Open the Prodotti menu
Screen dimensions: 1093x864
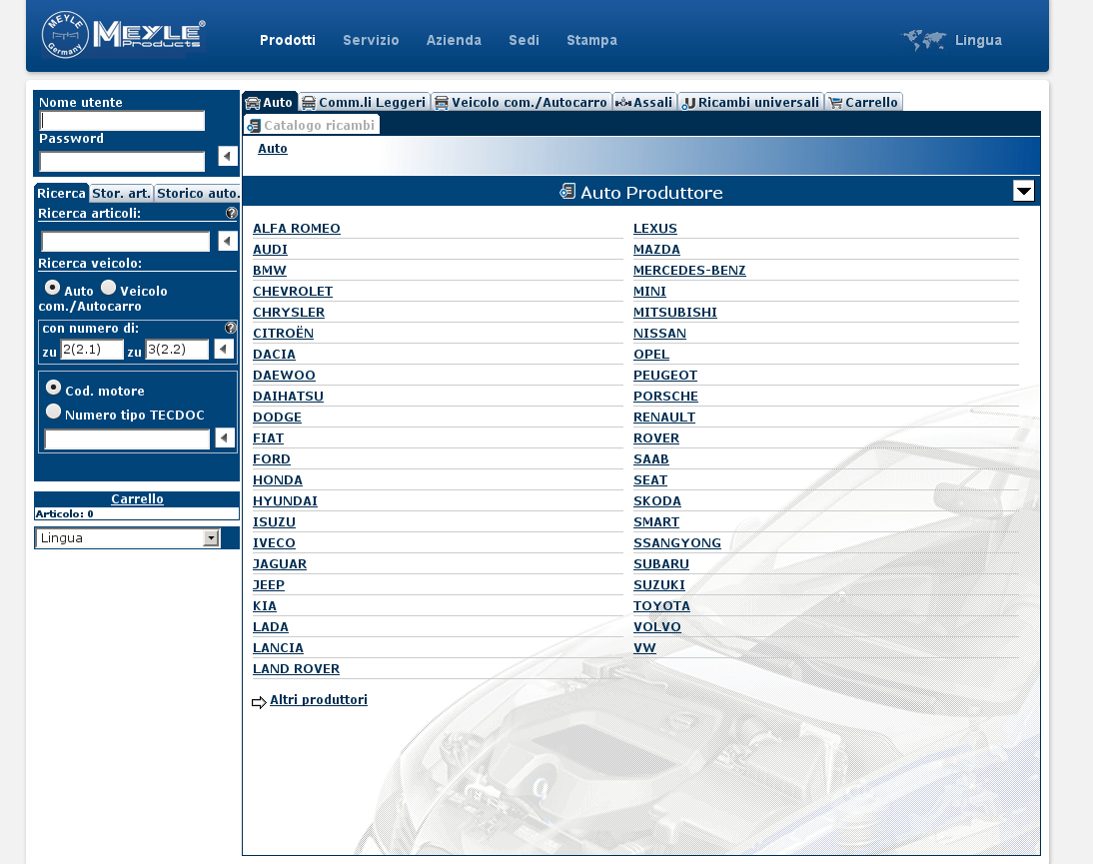(287, 40)
